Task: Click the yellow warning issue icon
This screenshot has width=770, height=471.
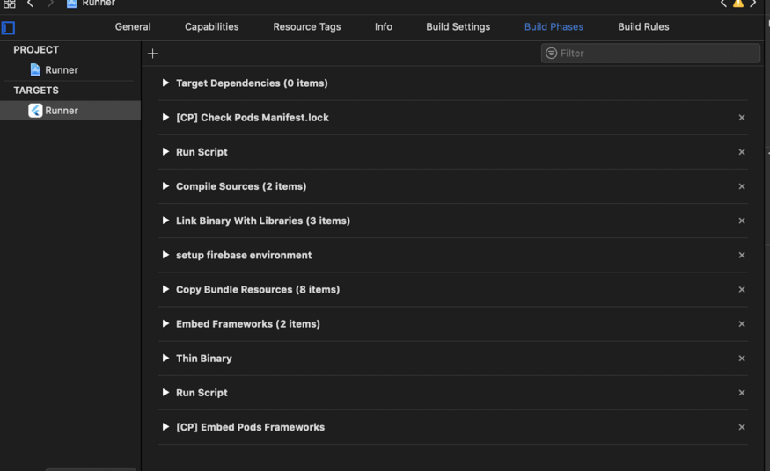Action: (x=738, y=4)
